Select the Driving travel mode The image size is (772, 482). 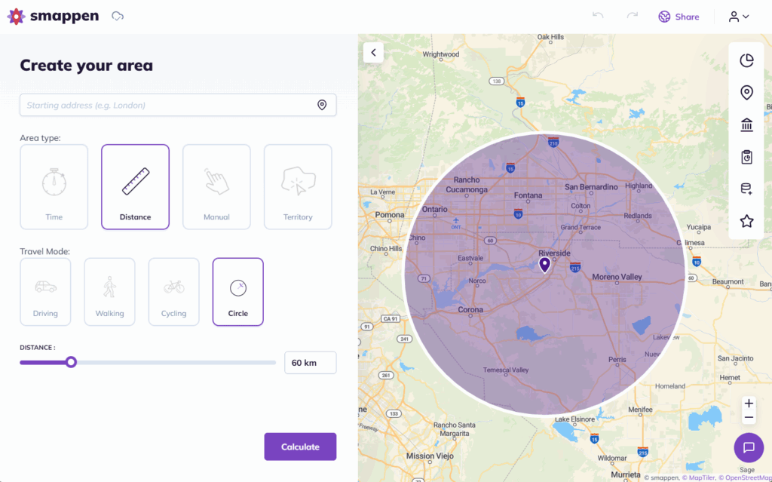coord(45,291)
